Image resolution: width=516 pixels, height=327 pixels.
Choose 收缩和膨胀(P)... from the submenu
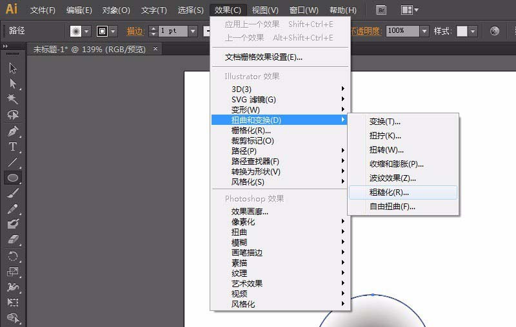point(403,164)
